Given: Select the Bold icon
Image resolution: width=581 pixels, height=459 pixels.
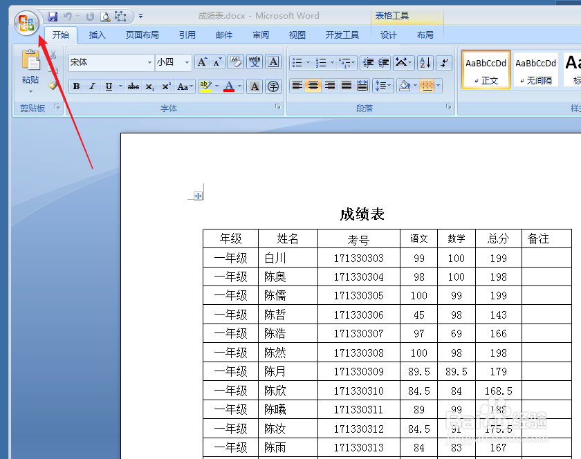Looking at the screenshot, I should (76, 86).
